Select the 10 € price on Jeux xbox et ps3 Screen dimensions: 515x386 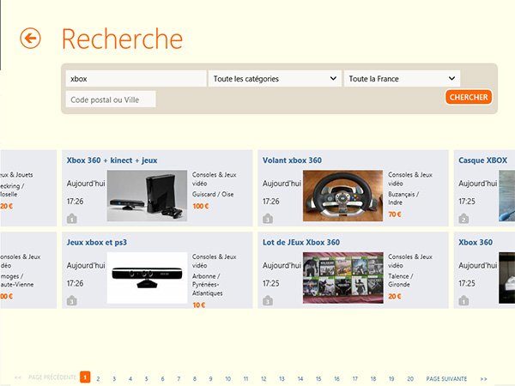click(199, 305)
